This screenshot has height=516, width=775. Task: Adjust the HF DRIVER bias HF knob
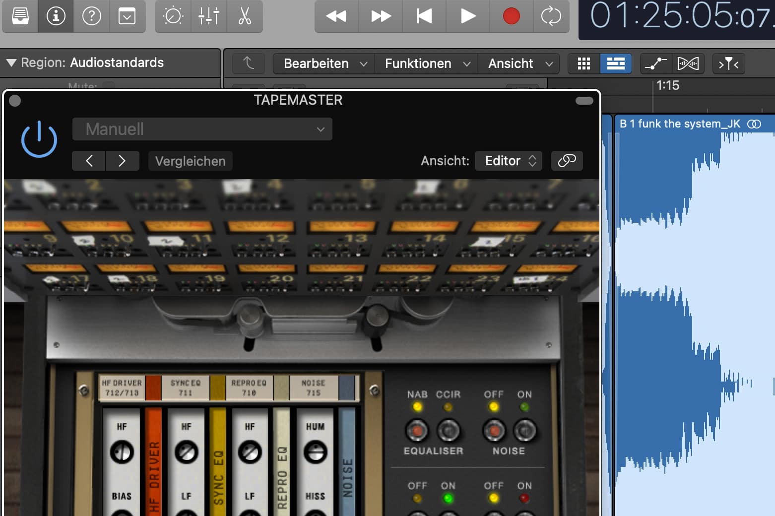(x=122, y=452)
